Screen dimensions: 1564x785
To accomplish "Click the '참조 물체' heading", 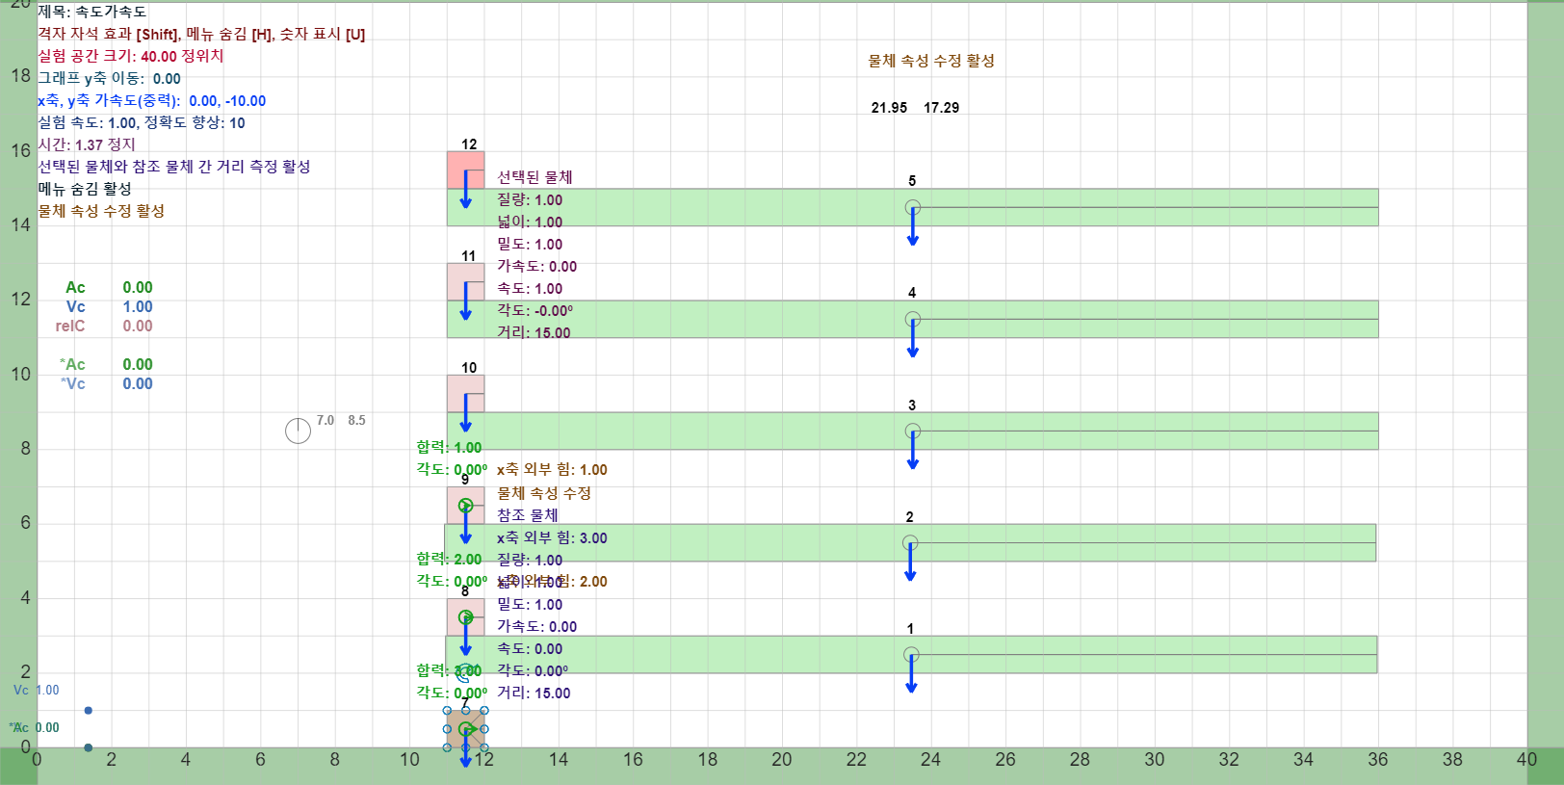I will point(527,515).
